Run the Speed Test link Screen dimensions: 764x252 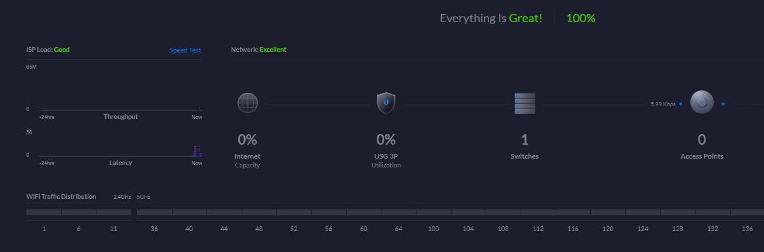pyautogui.click(x=185, y=50)
